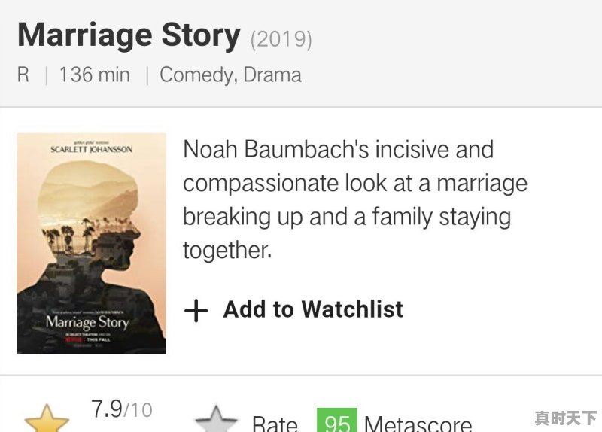Image resolution: width=602 pixels, height=432 pixels.
Task: Click the yellow star rating icon
Action: (x=47, y=420)
